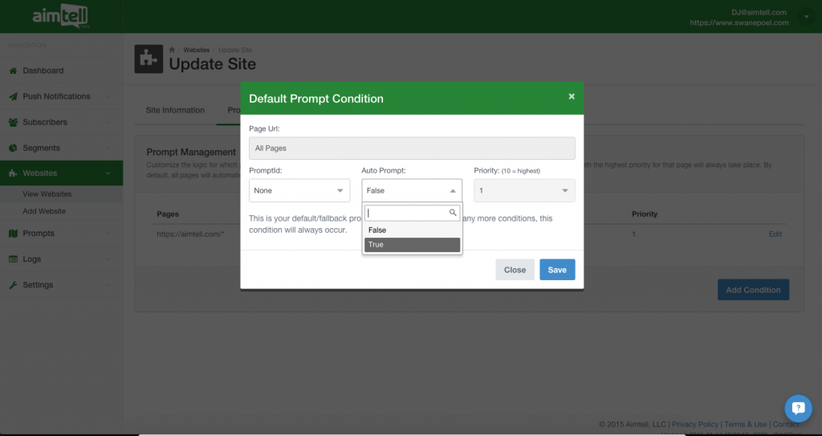This screenshot has height=436, width=822.
Task: Click the Websites sidebar item
Action: [61, 173]
